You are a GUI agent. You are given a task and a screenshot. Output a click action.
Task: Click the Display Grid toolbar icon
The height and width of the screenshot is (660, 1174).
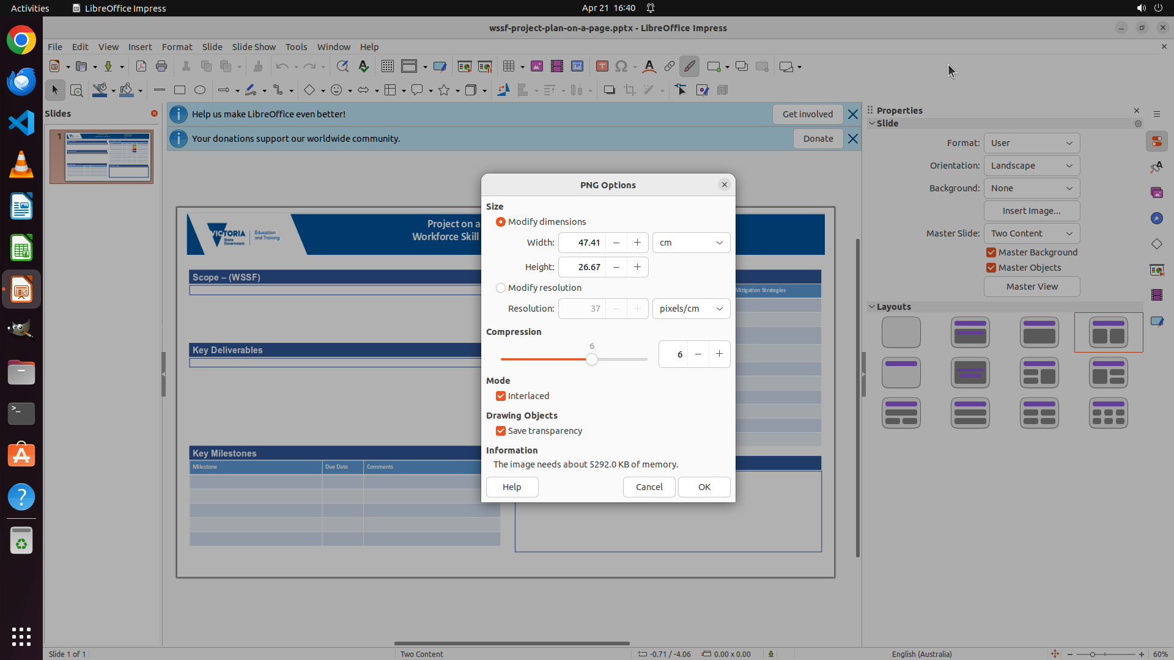388,67
